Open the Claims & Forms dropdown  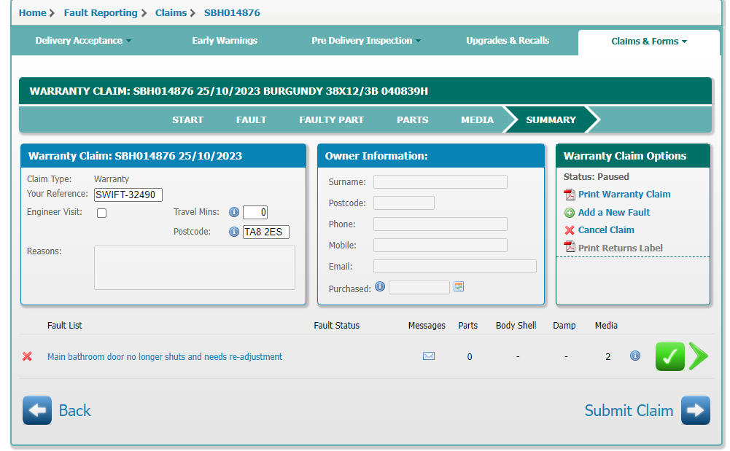649,42
